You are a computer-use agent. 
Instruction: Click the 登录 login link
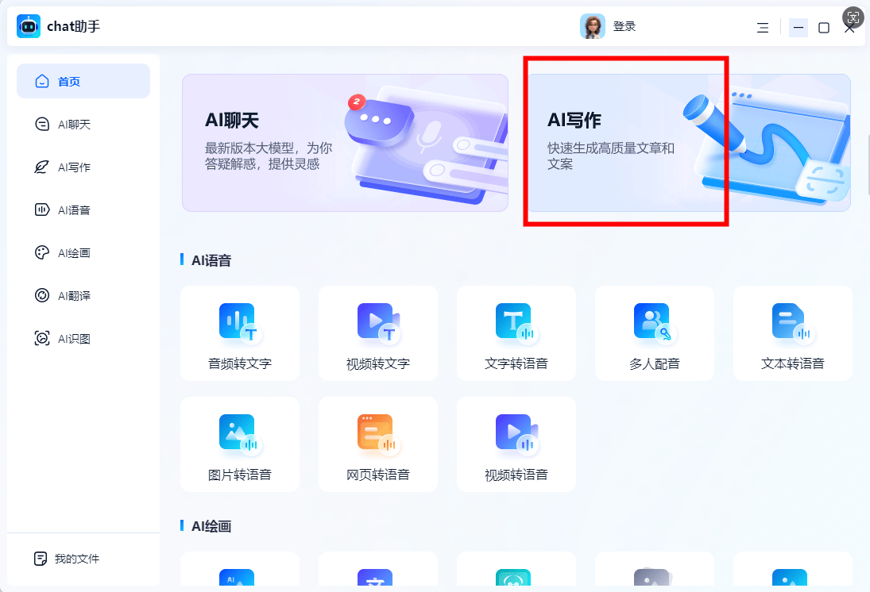pos(624,26)
